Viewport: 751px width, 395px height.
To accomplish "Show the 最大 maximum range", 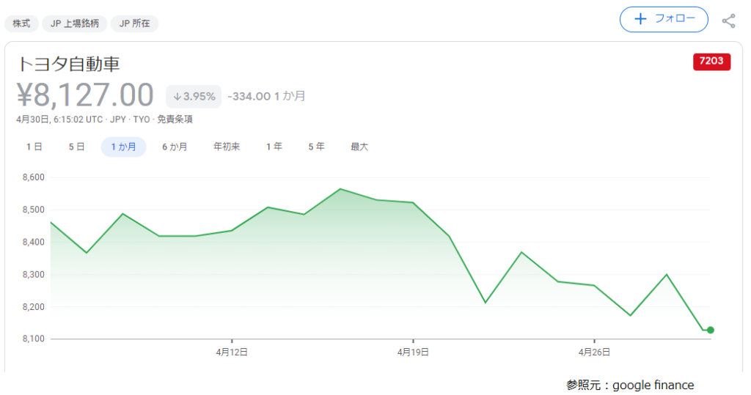I will 359,147.
